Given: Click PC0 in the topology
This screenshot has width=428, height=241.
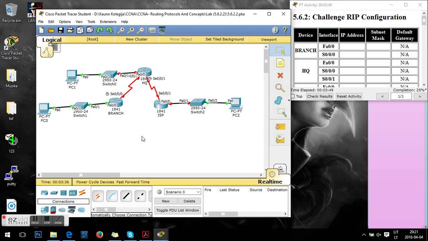Looking at the screenshot, I should tap(44, 109).
